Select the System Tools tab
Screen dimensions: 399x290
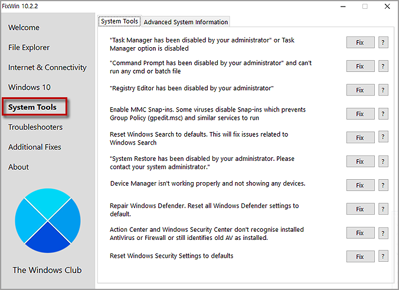(x=119, y=21)
